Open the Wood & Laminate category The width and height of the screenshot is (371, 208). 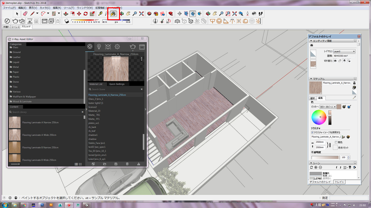[22, 101]
